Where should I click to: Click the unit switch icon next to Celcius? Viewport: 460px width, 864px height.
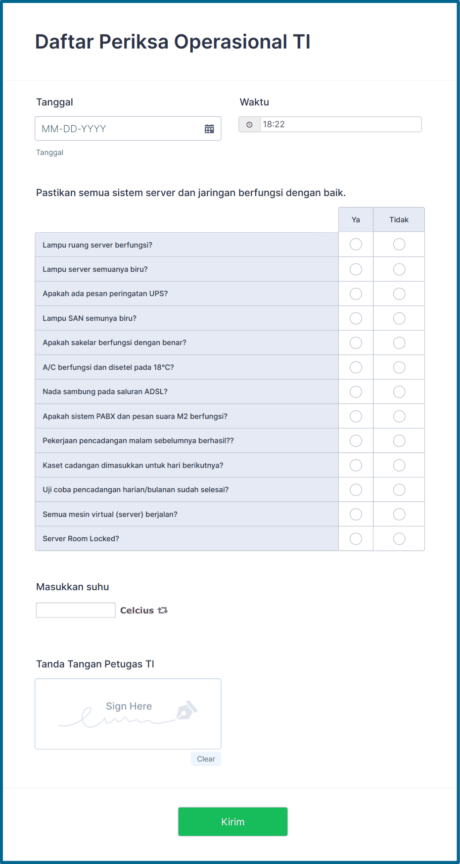pyautogui.click(x=163, y=610)
